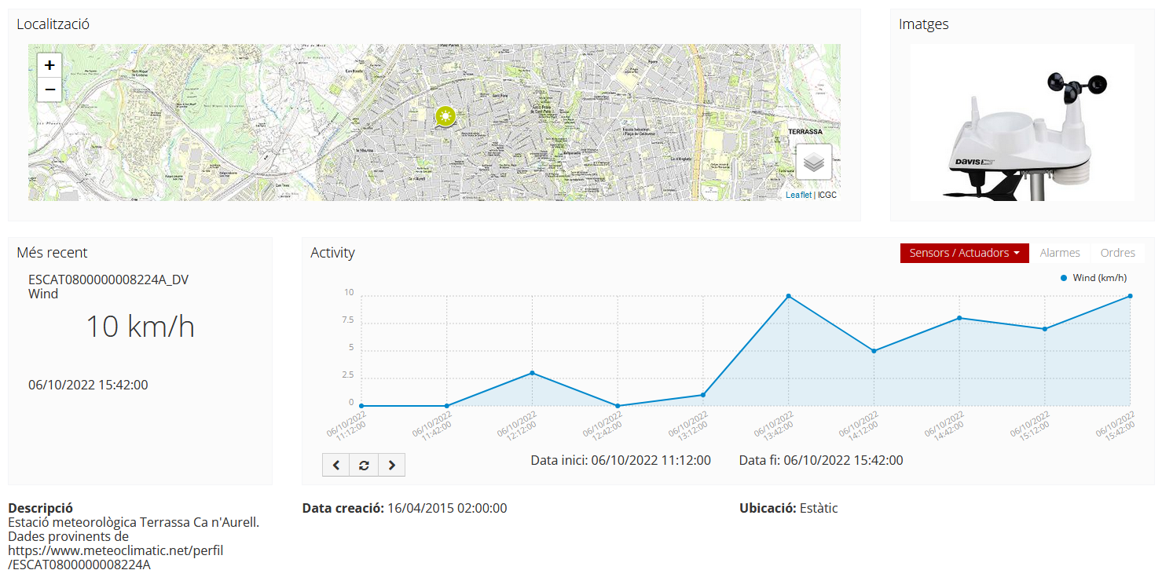Select chart point at 14:12:00
Viewport: 1162px width, 581px height.
click(x=874, y=351)
